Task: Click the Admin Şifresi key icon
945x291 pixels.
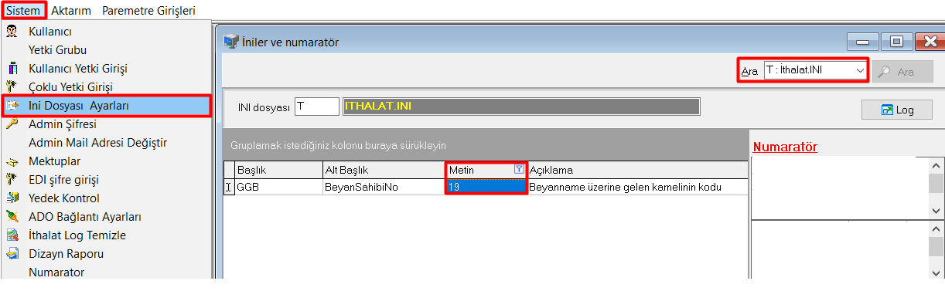Action: tap(12, 124)
